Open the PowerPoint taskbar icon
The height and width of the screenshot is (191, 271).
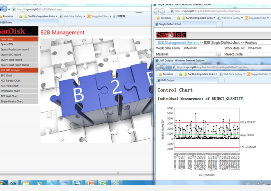[90, 184]
